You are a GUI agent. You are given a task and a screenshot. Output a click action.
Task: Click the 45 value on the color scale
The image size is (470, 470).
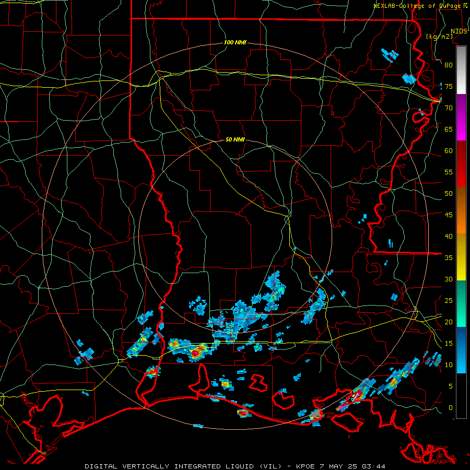(x=449, y=215)
